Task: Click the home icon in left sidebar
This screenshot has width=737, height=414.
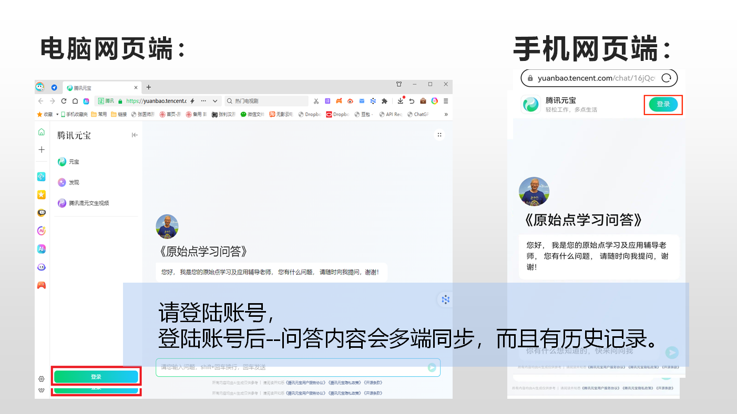Action: 42,132
